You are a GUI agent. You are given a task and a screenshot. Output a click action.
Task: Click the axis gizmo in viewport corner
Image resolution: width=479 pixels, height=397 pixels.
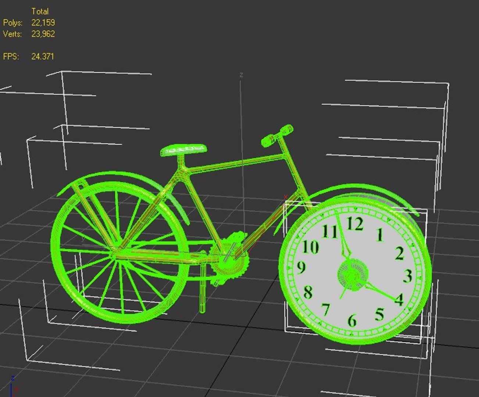[x=13, y=386]
